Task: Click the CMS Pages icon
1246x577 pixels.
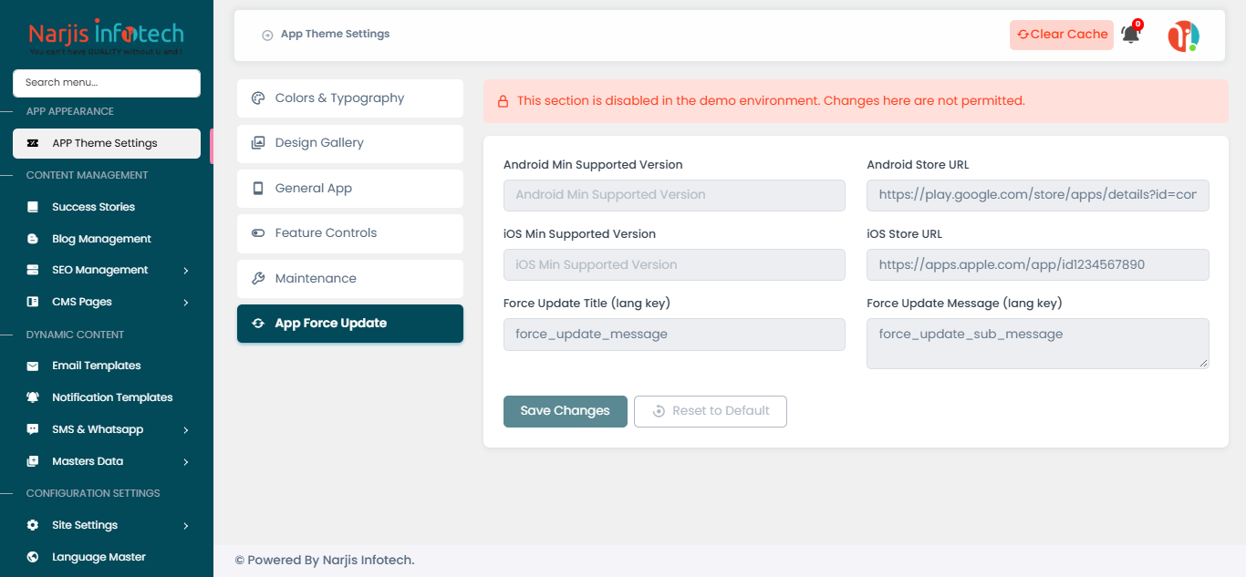Action: point(33,302)
